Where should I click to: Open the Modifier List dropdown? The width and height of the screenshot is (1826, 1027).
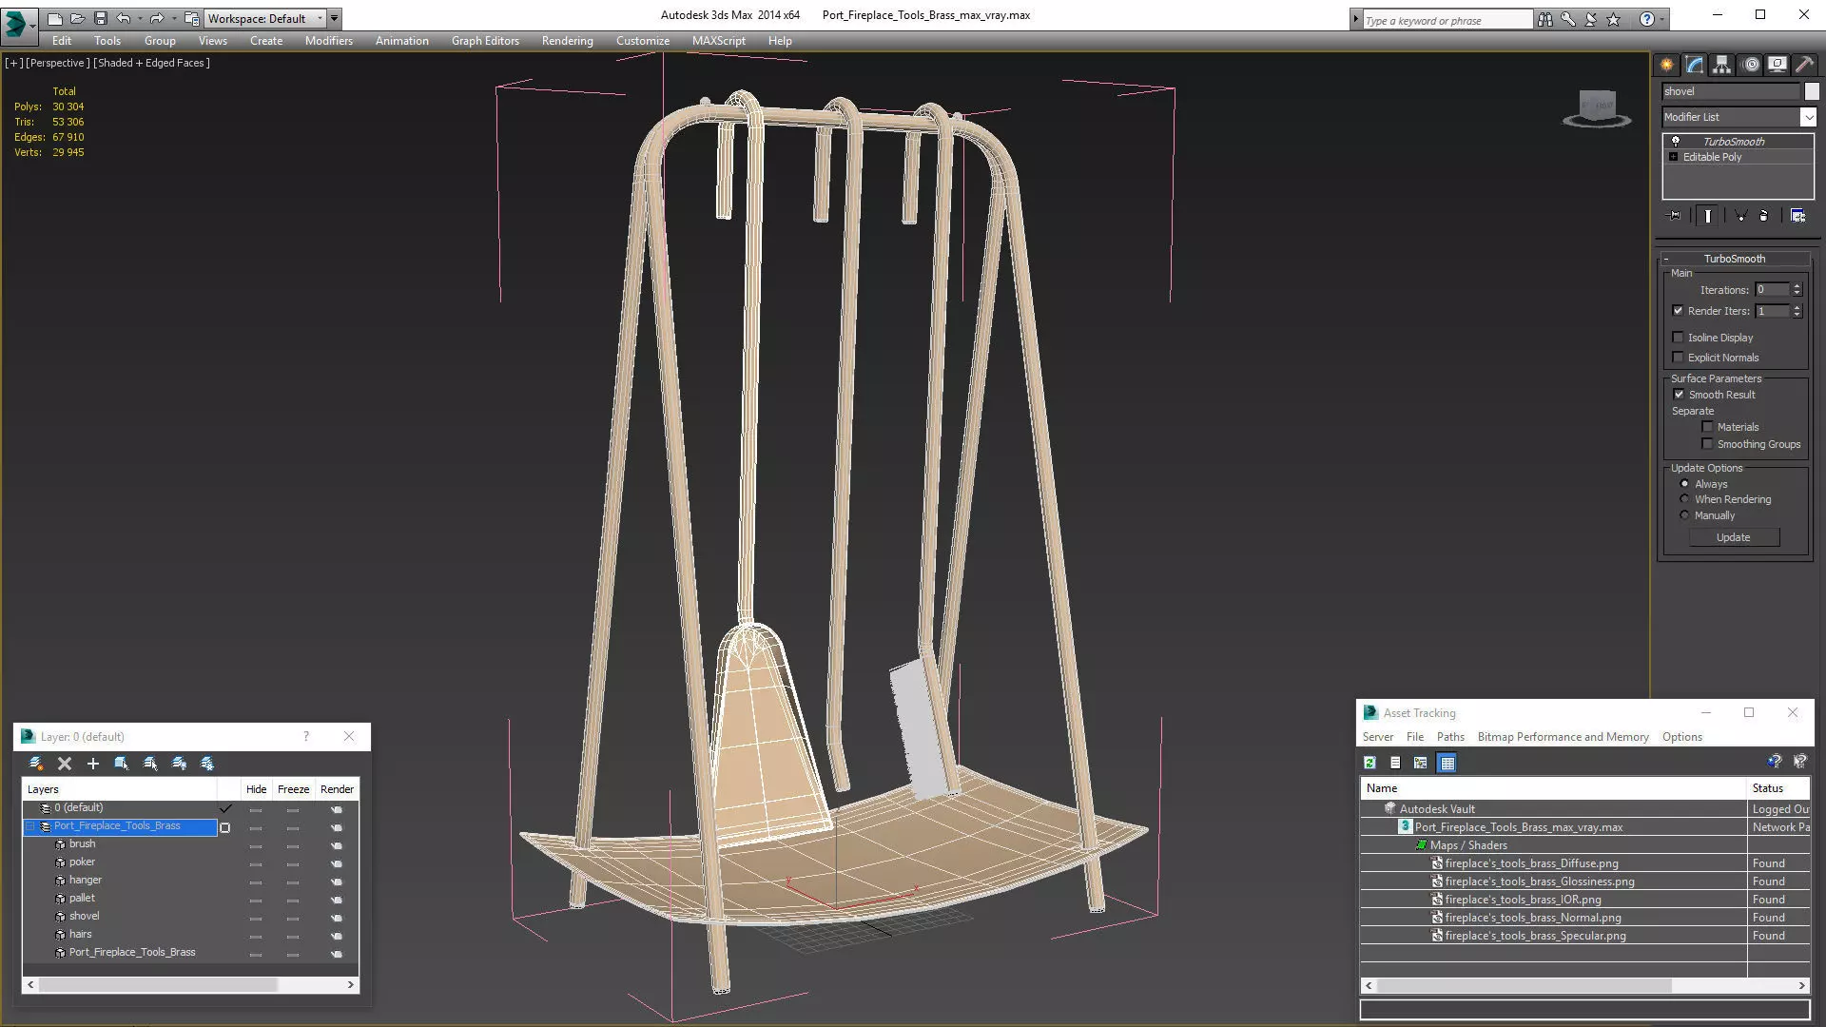[1807, 117]
